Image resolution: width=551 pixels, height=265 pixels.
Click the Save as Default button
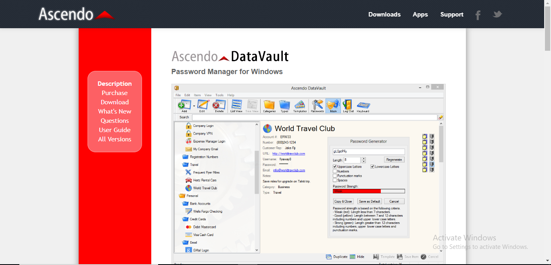(x=369, y=201)
